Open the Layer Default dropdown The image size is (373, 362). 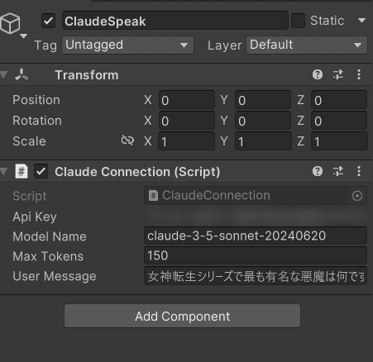pos(307,45)
